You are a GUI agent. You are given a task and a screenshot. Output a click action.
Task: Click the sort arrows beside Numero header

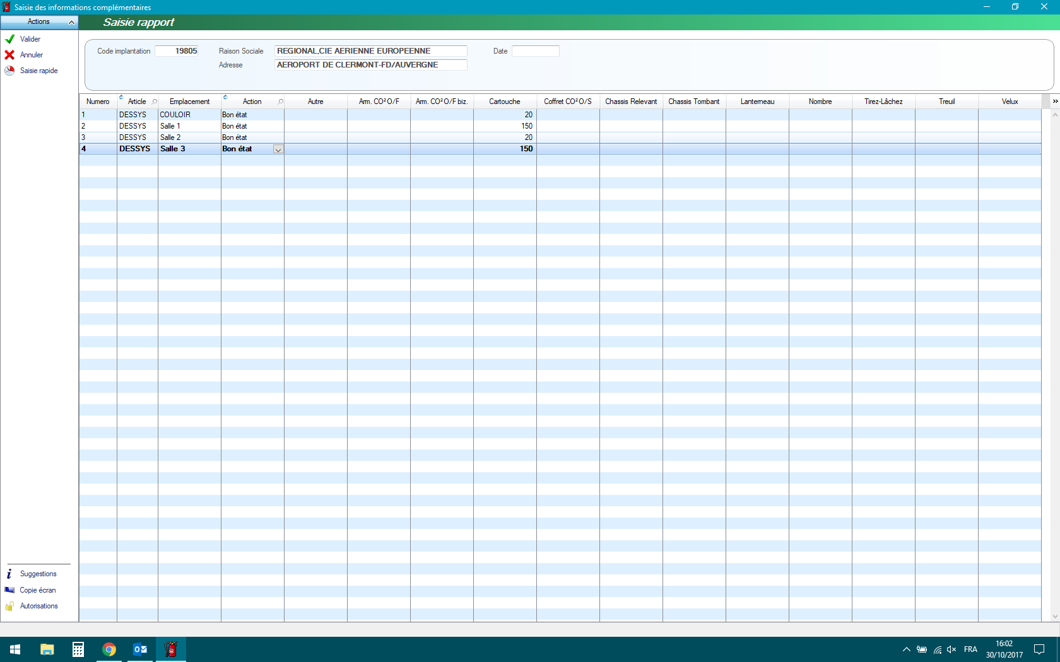pos(121,97)
